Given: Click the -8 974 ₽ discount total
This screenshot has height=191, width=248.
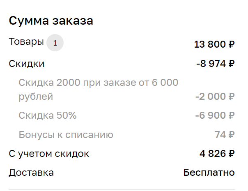Looking at the screenshot, I should pyautogui.click(x=216, y=64).
